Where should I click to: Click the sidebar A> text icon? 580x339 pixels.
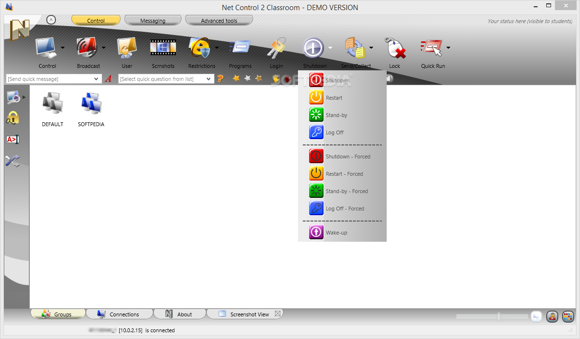point(13,140)
